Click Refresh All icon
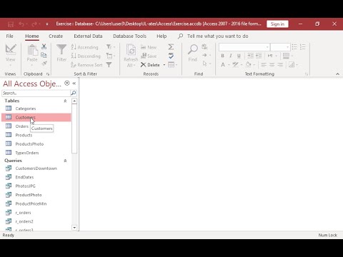 (x=131, y=50)
